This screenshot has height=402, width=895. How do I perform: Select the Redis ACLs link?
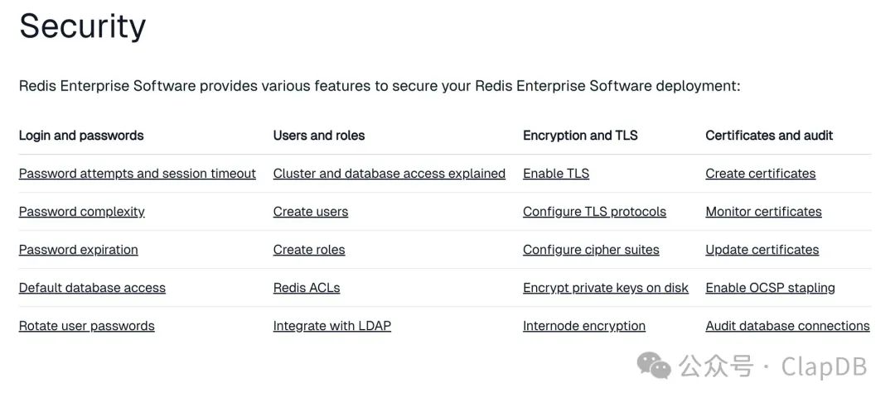(x=306, y=288)
